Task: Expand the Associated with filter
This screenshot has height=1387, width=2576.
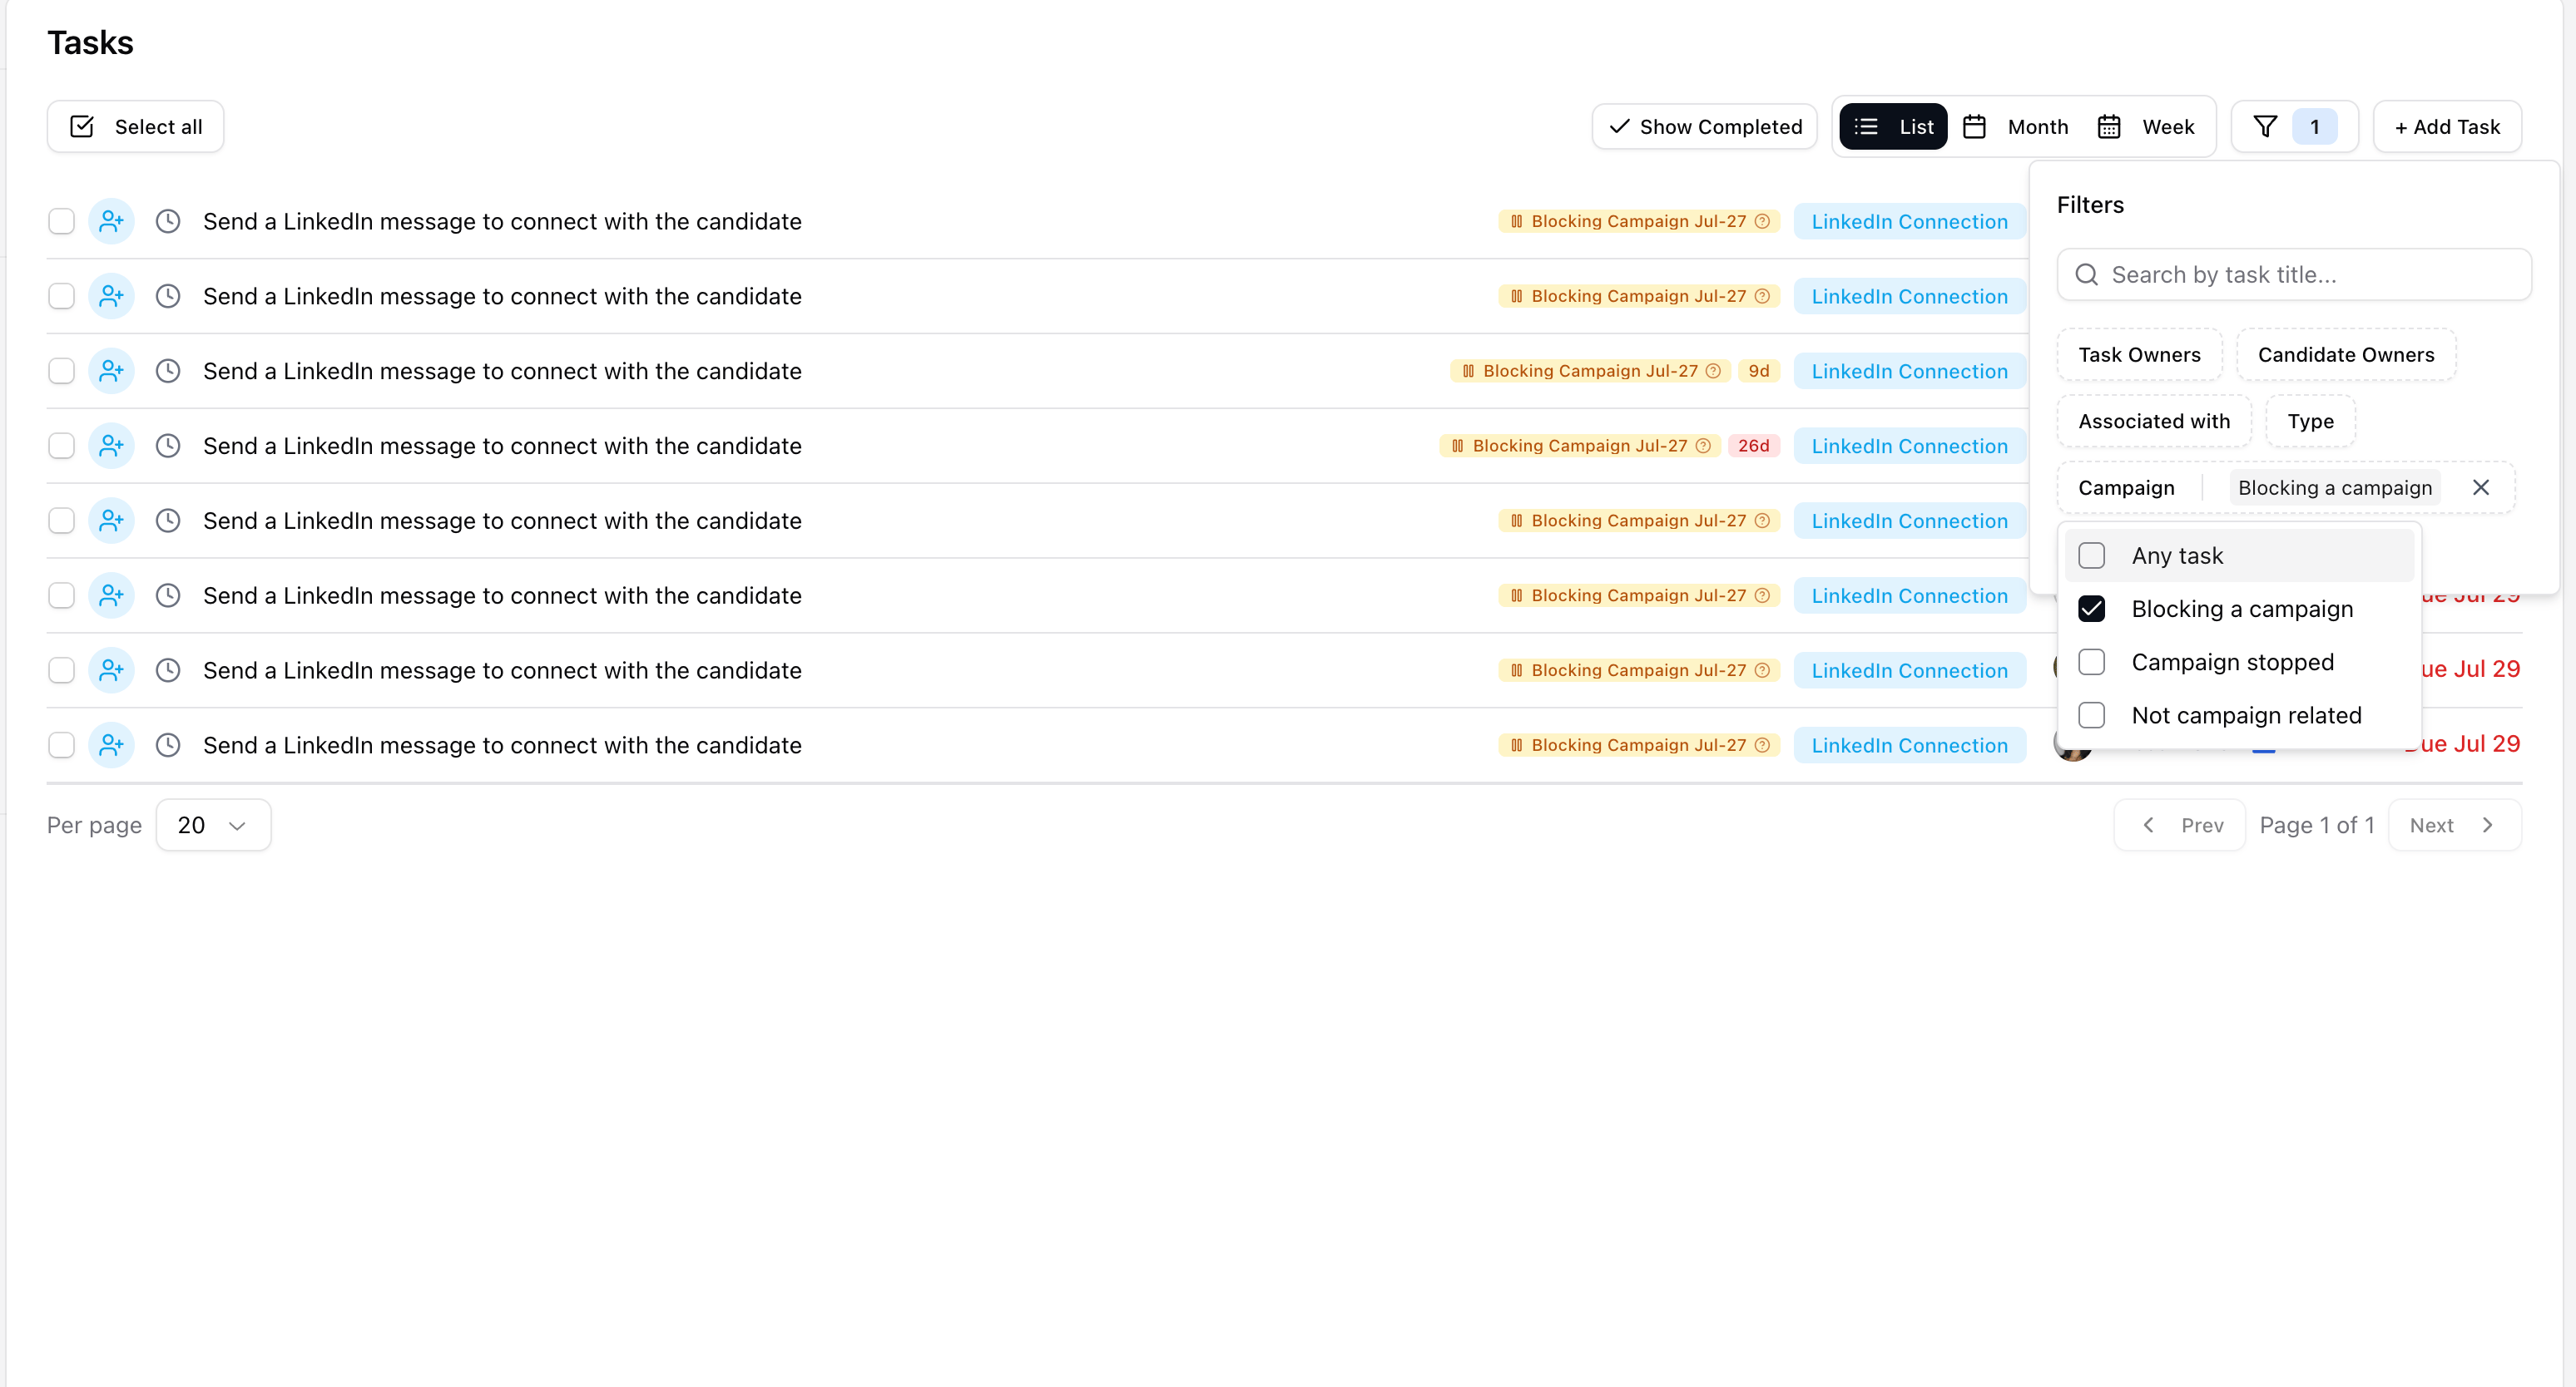Action: tap(2154, 422)
